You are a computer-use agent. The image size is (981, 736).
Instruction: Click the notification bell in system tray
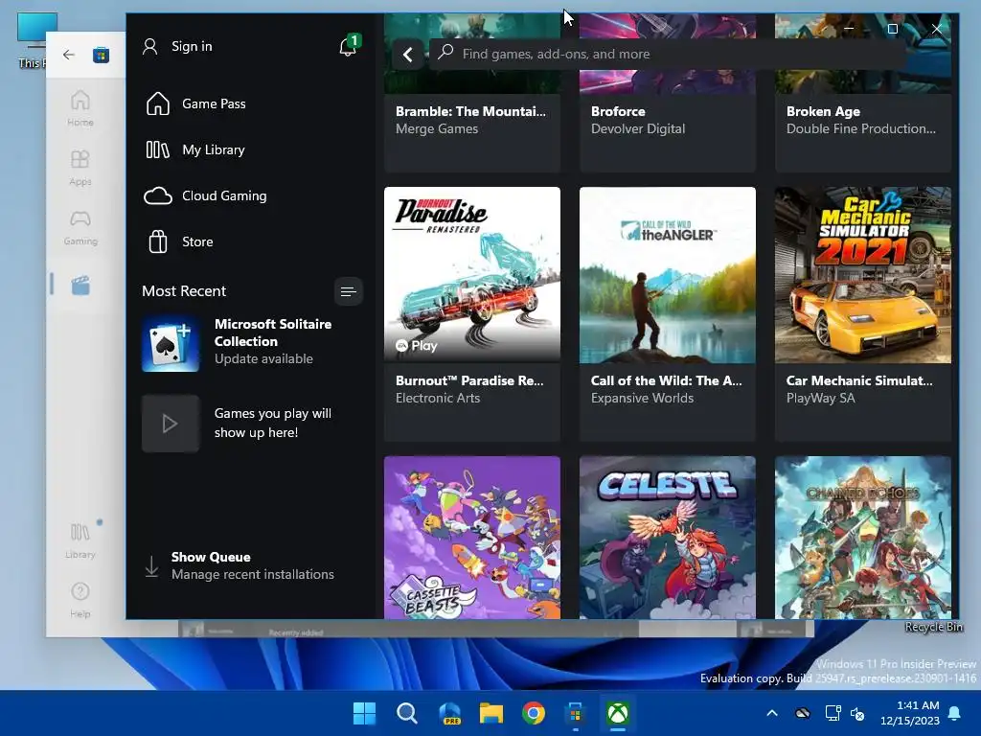coord(955,713)
